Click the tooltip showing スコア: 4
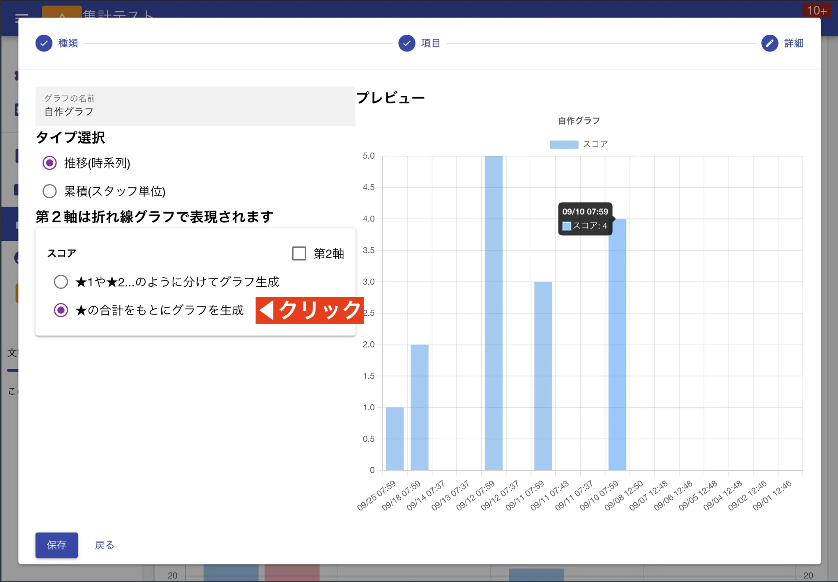Viewport: 838px width, 582px height. coord(585,218)
